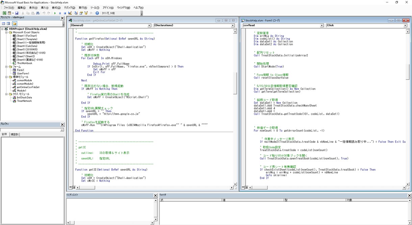Click the Find binoculars icon
The width and height of the screenshot is (412, 225).
tap(37, 13)
